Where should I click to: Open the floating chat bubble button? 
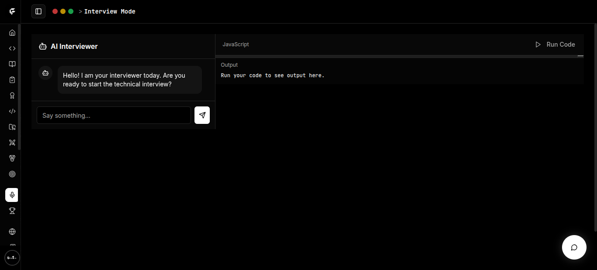(x=574, y=247)
